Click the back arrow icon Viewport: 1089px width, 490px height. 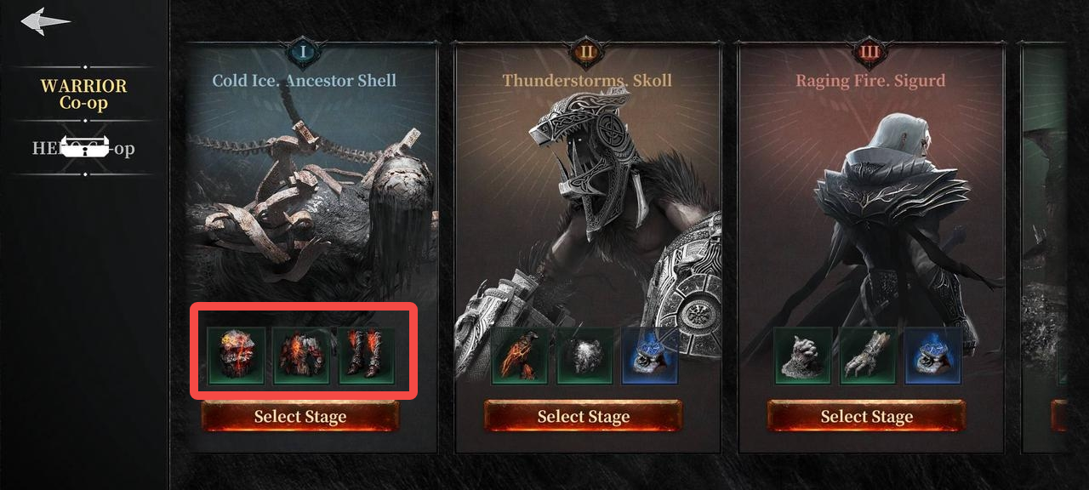pos(45,22)
